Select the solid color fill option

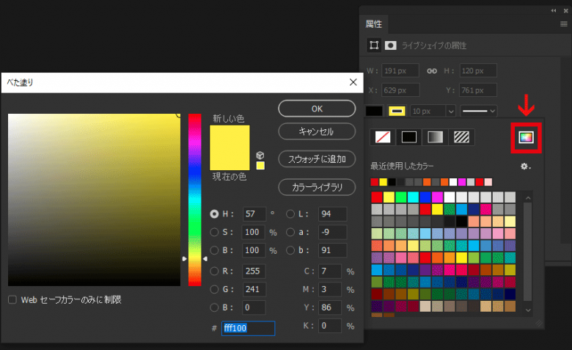click(409, 137)
